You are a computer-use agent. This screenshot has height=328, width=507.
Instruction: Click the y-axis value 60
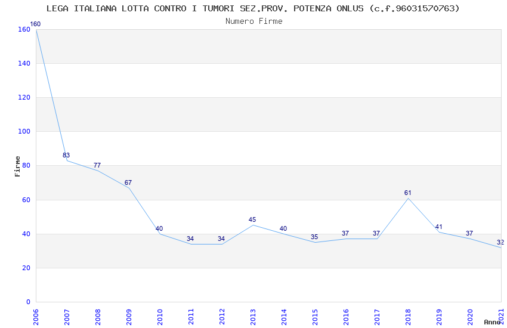pyautogui.click(x=26, y=200)
